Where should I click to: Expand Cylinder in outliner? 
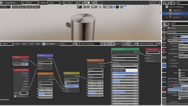click(167, 14)
